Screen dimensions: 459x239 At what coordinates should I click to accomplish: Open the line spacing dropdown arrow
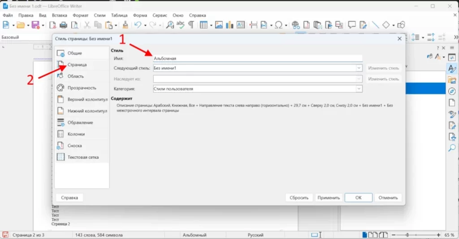pyautogui.click(x=423, y=38)
